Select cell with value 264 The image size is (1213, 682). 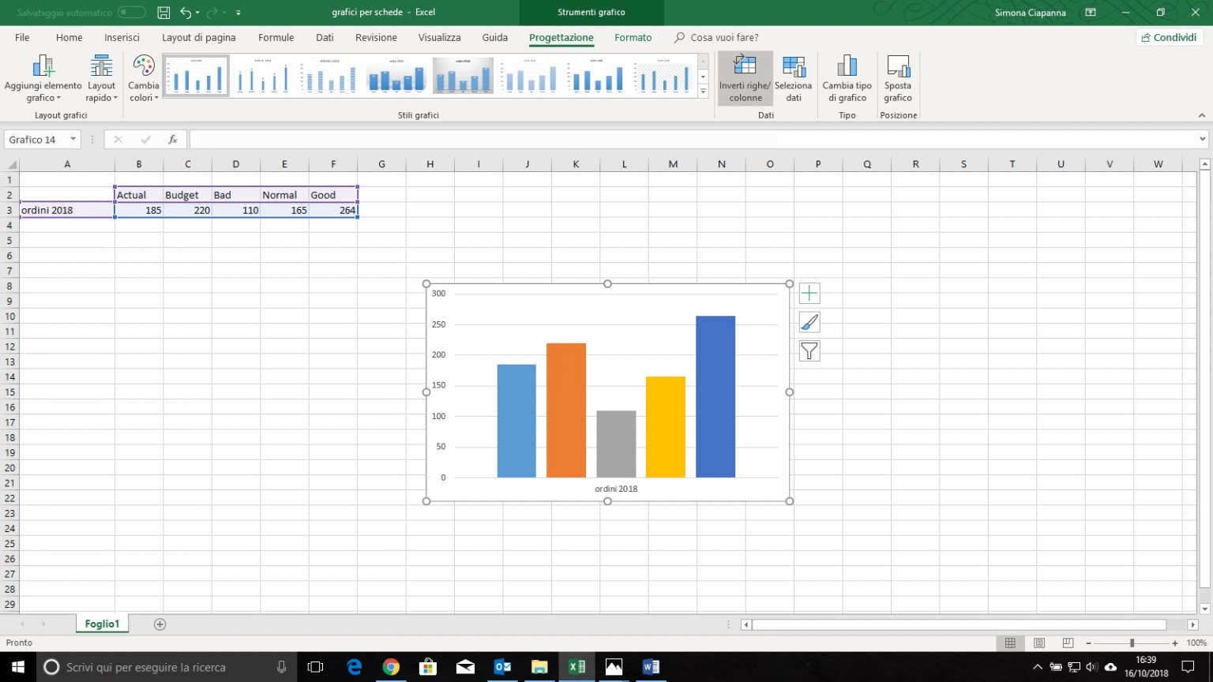[x=333, y=210]
